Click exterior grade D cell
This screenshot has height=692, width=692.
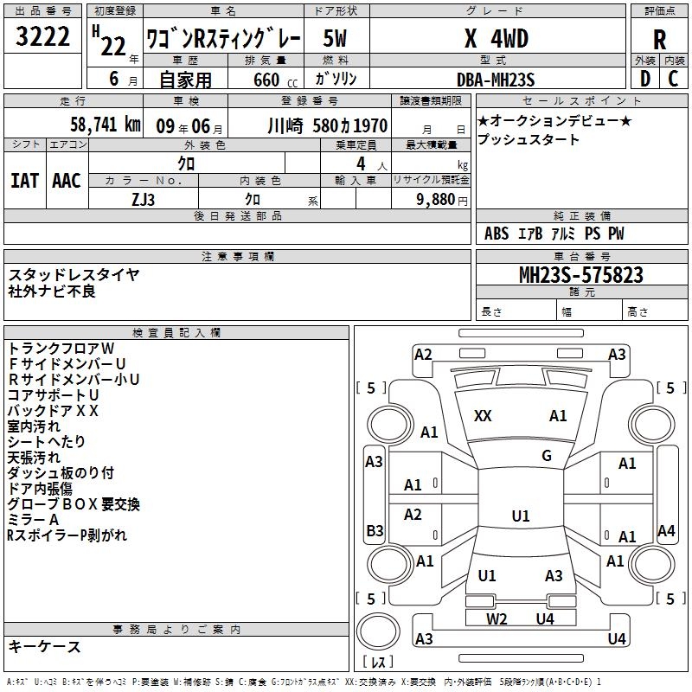point(644,78)
